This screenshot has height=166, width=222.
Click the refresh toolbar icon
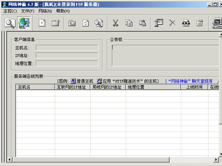[x=85, y=23]
